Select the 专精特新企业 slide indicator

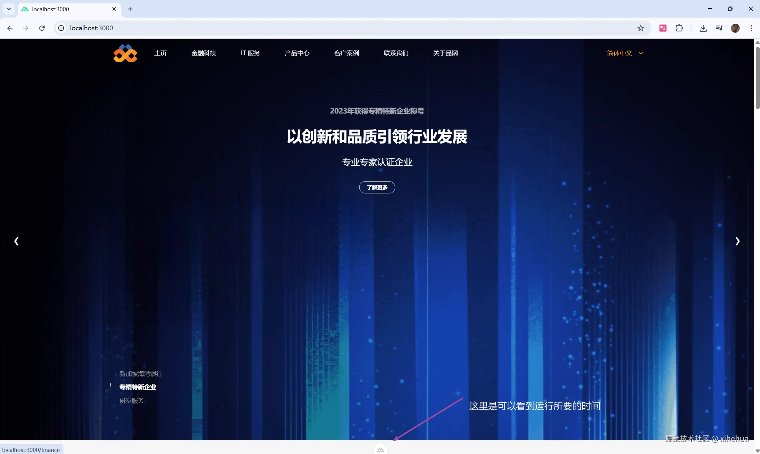coord(138,387)
